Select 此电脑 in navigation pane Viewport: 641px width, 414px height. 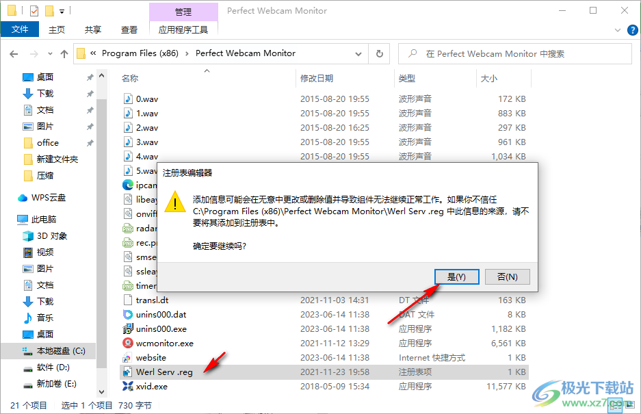click(44, 219)
